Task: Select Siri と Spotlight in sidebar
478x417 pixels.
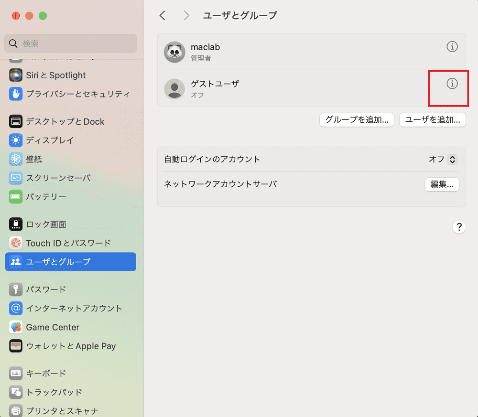Action: pos(56,75)
